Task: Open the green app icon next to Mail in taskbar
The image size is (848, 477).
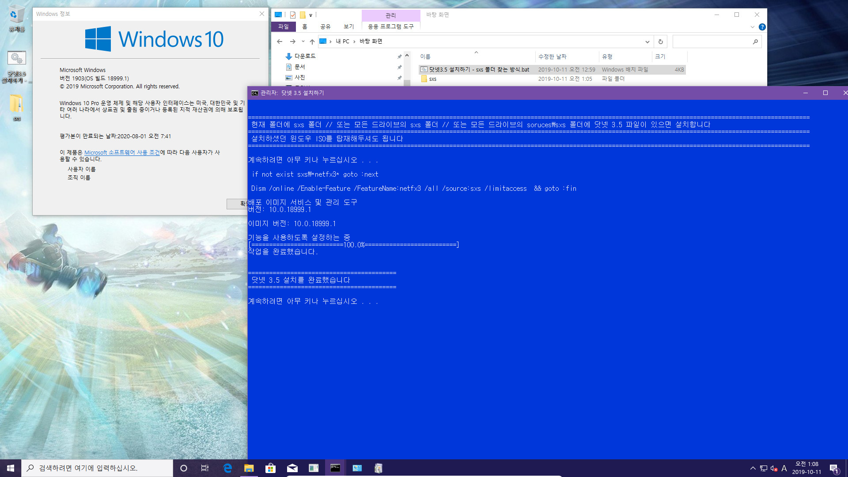Action: tap(314, 468)
